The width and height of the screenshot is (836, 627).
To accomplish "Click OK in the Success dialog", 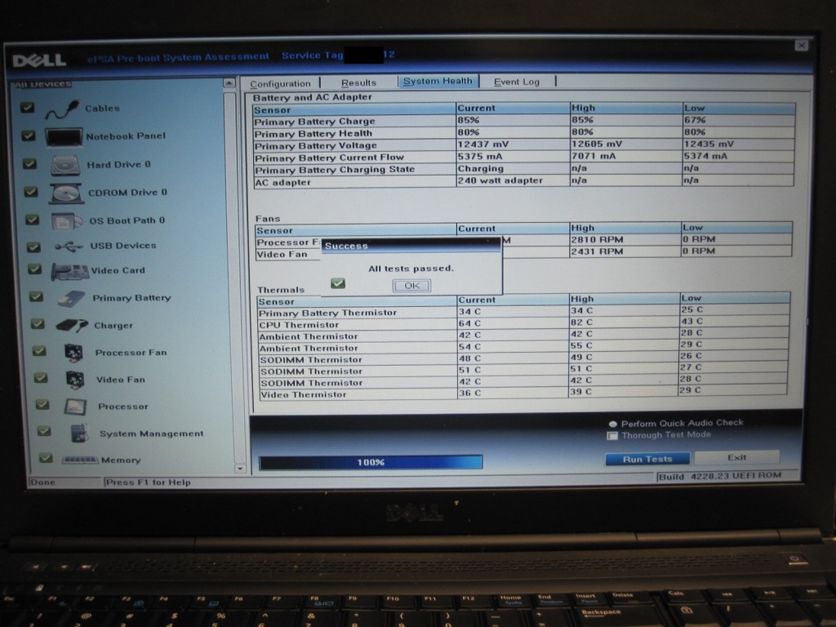I will click(x=411, y=286).
